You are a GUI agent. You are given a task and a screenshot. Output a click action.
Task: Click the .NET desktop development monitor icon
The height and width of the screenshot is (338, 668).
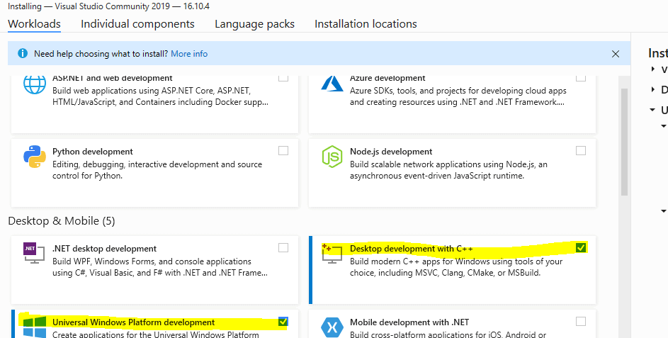[35, 253]
